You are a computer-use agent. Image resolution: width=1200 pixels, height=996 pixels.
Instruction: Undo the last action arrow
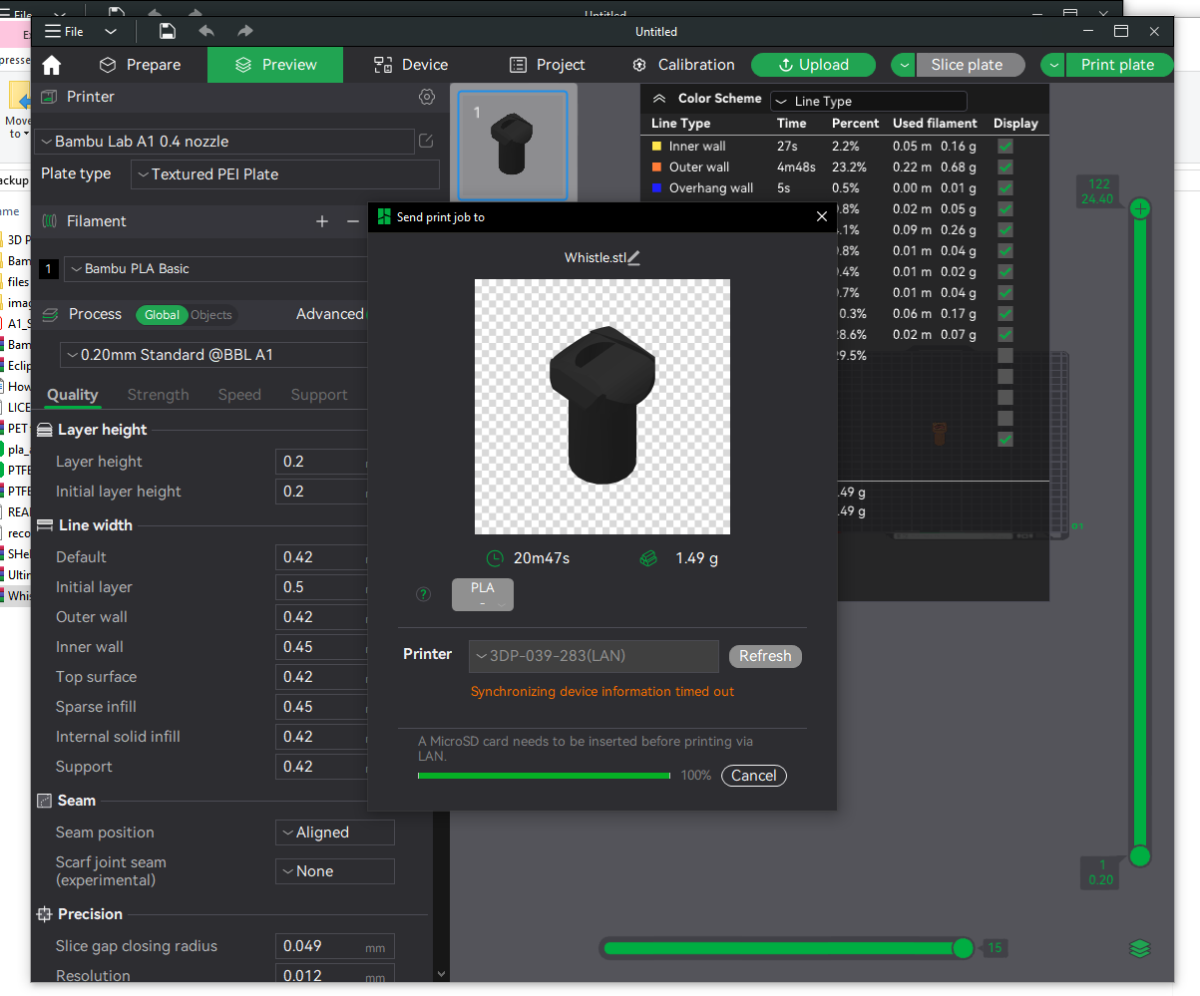click(x=206, y=31)
